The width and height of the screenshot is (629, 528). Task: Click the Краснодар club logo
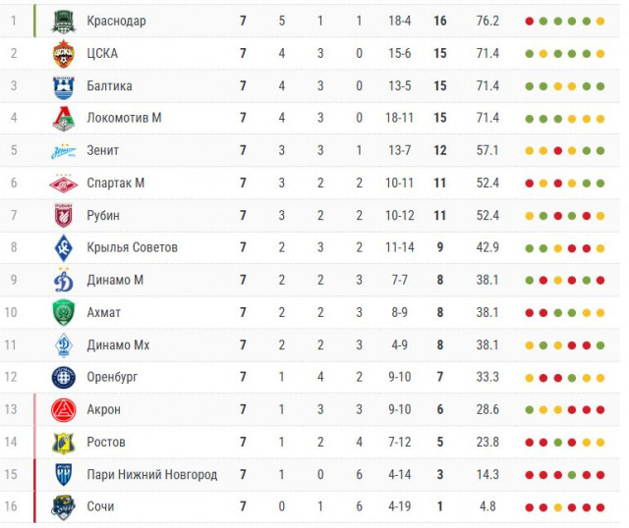64,21
